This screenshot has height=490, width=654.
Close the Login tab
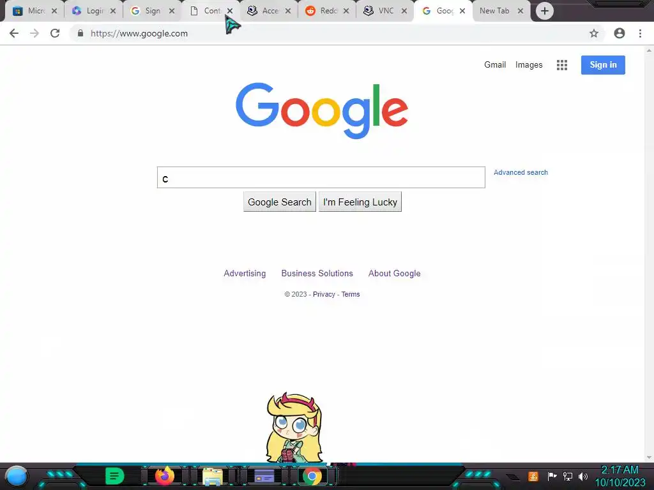[113, 11]
